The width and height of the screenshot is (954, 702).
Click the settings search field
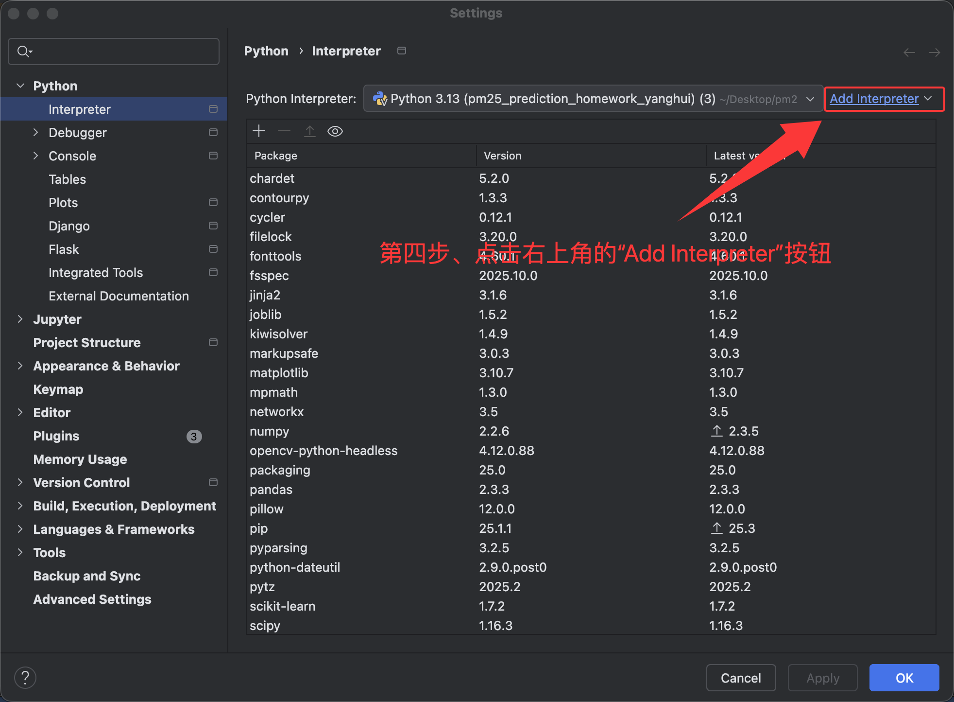tap(121, 51)
